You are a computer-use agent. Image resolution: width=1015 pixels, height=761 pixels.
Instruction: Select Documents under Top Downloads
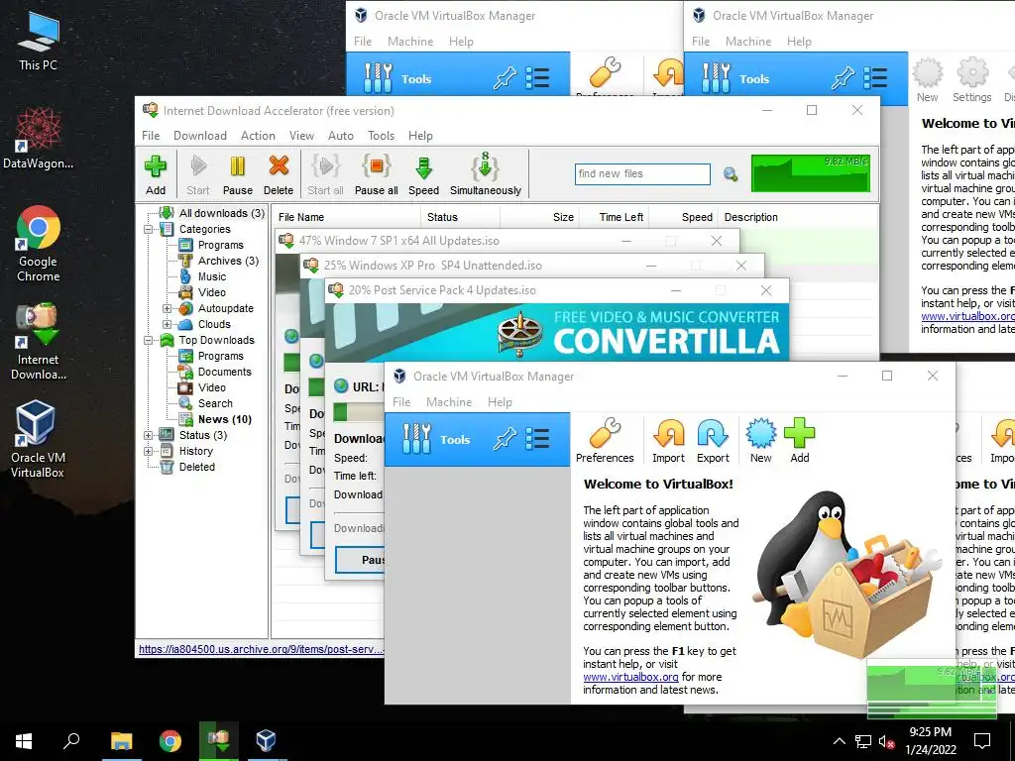coord(224,372)
